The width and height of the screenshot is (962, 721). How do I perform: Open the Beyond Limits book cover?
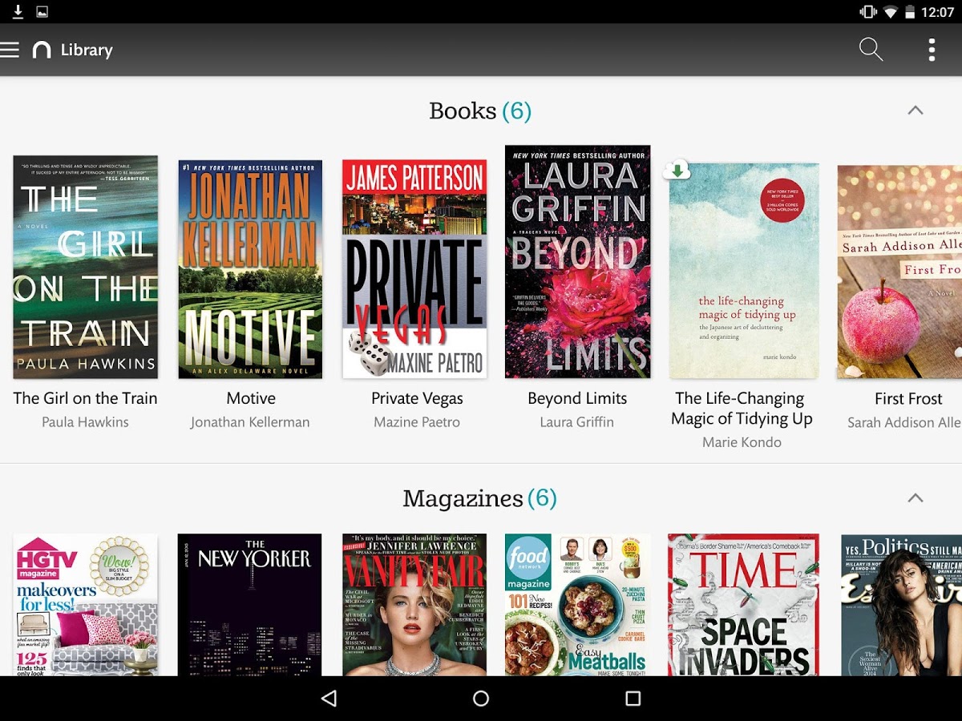(x=577, y=262)
